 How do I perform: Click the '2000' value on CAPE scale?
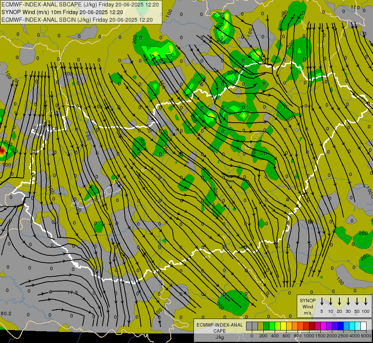point(332,336)
